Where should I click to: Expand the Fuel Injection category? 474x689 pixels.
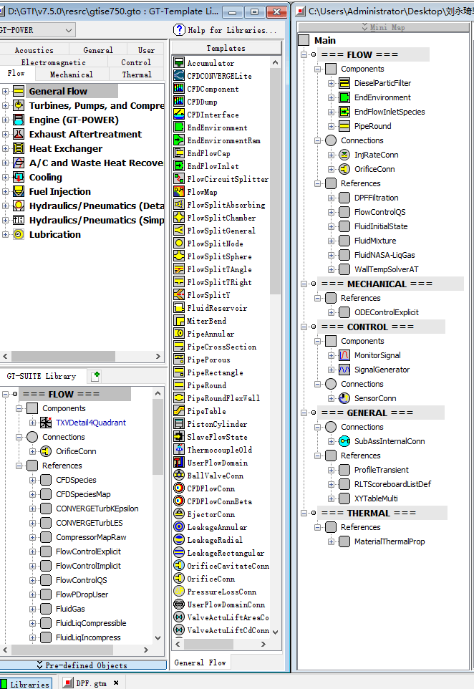(x=5, y=191)
